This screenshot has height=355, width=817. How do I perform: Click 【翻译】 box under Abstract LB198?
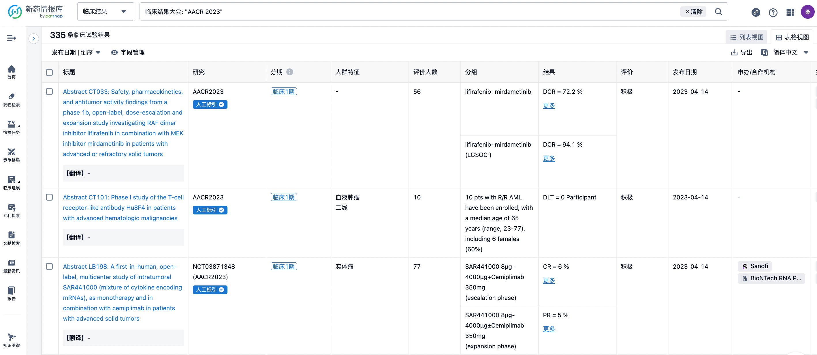(x=123, y=338)
